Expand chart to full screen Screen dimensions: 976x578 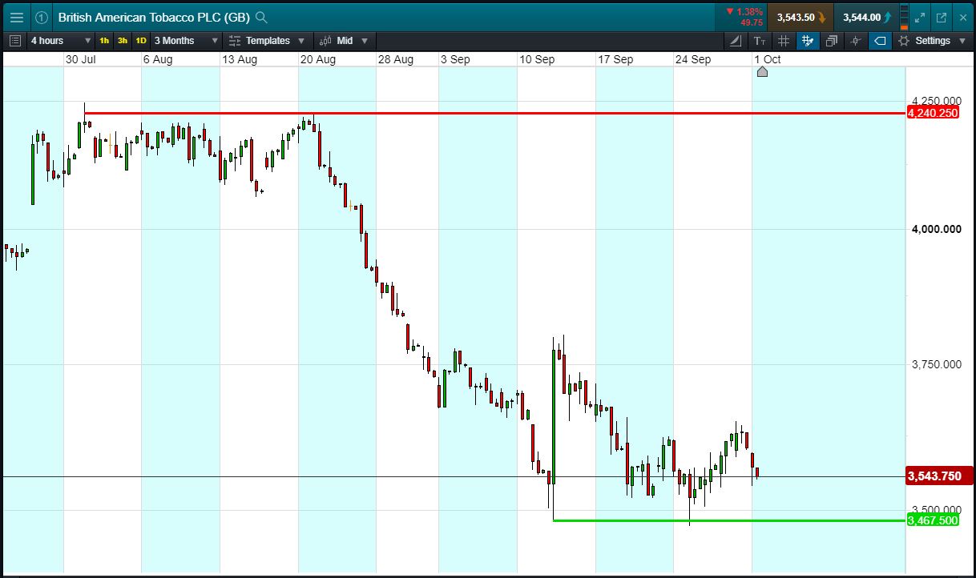[920, 17]
